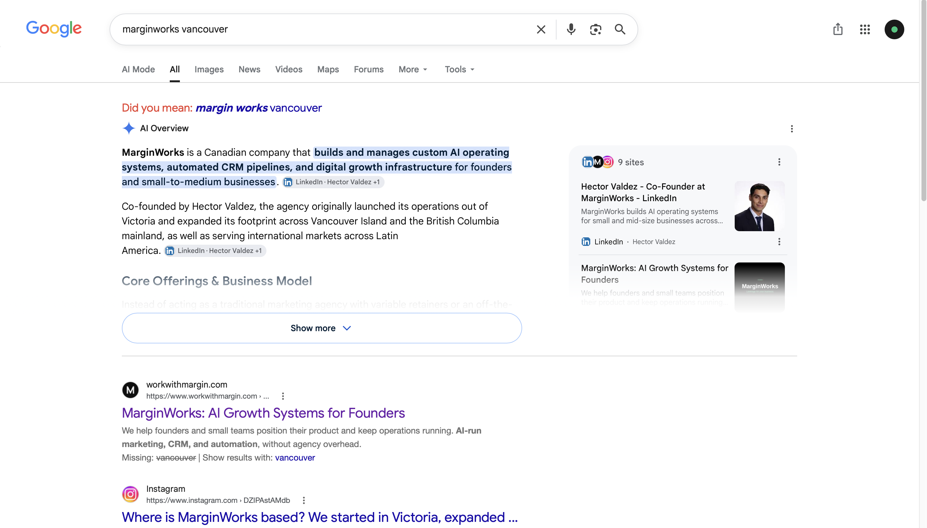927x528 pixels.
Task: Submit search using magnifier icon
Action: pos(620,29)
